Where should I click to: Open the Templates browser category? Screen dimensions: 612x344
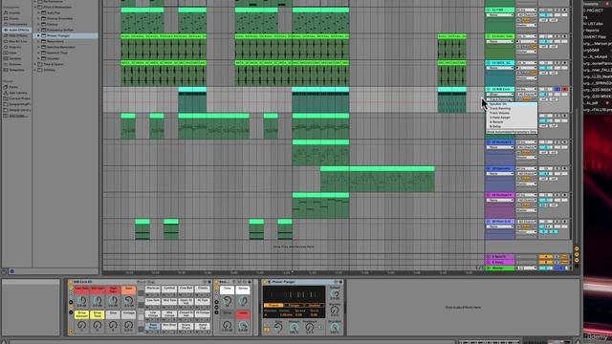(16, 70)
